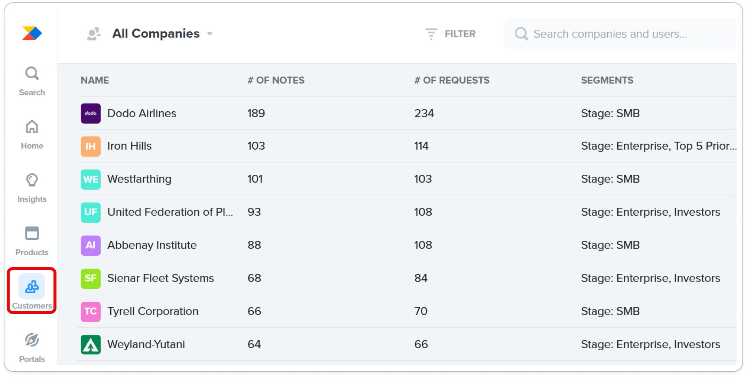Image resolution: width=747 pixels, height=377 pixels.
Task: Click the SEGMENTS column header
Action: 607,80
